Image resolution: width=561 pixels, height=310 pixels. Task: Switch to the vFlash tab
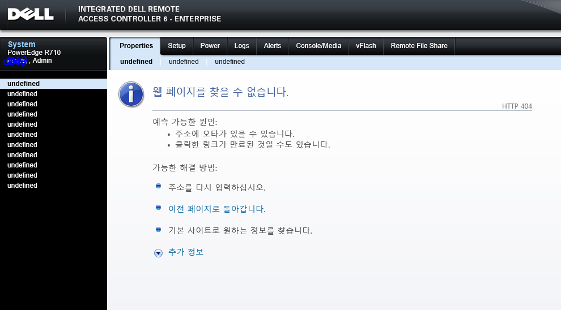pos(365,46)
